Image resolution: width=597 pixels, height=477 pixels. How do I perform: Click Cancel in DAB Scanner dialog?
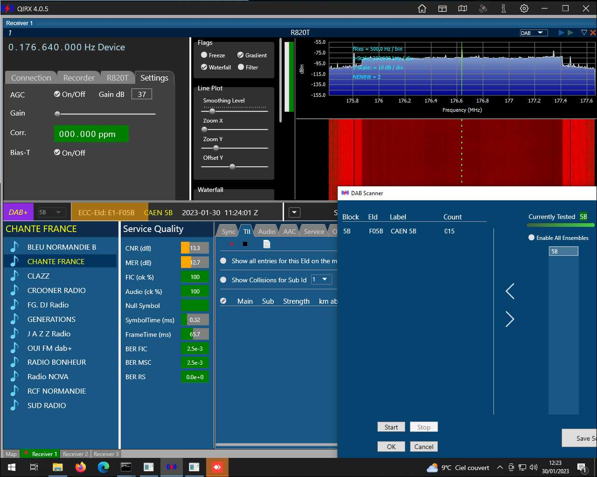[x=424, y=447]
